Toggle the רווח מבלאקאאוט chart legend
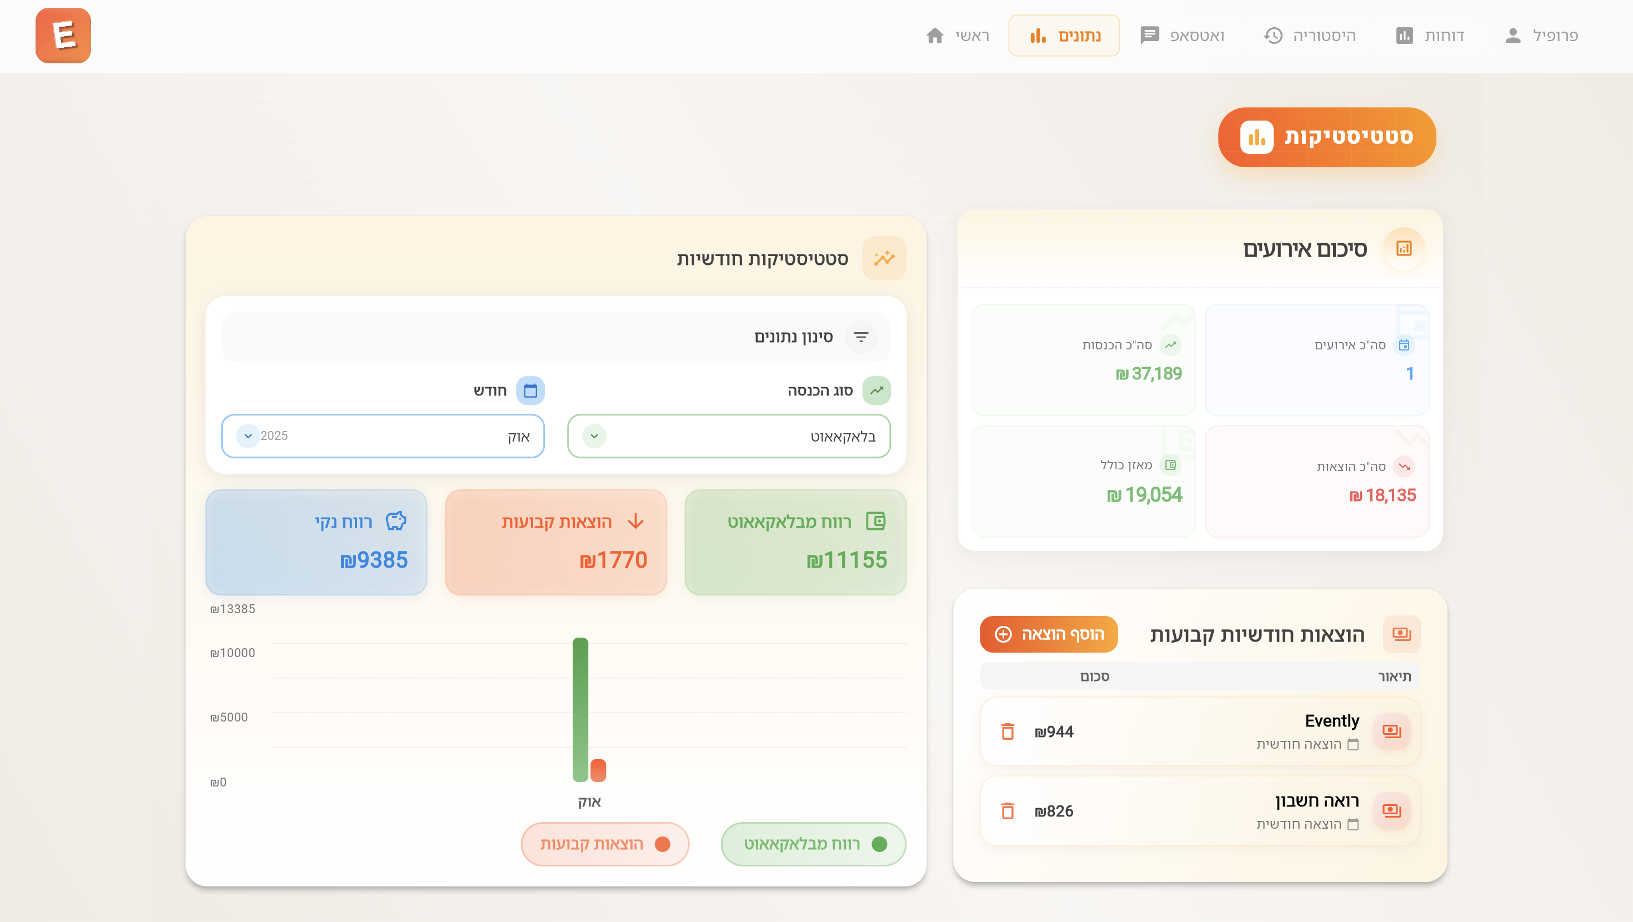The image size is (1633, 922). coord(813,844)
